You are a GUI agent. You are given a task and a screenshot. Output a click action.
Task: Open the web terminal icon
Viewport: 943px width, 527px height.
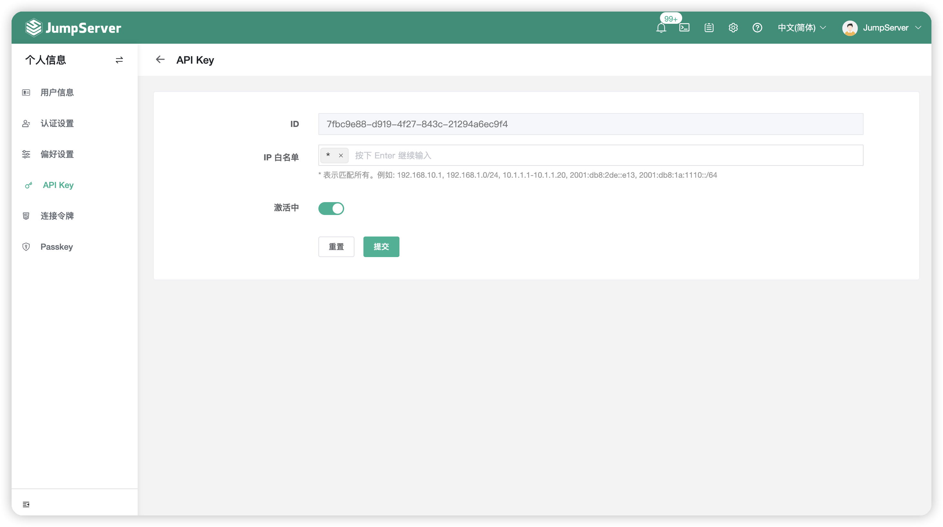(684, 28)
